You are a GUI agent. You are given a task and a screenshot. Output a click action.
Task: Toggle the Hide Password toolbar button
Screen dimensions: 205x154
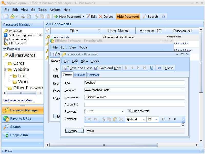pos(128,16)
